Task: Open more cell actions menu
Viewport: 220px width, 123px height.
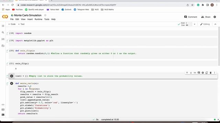Action: tap(214, 73)
